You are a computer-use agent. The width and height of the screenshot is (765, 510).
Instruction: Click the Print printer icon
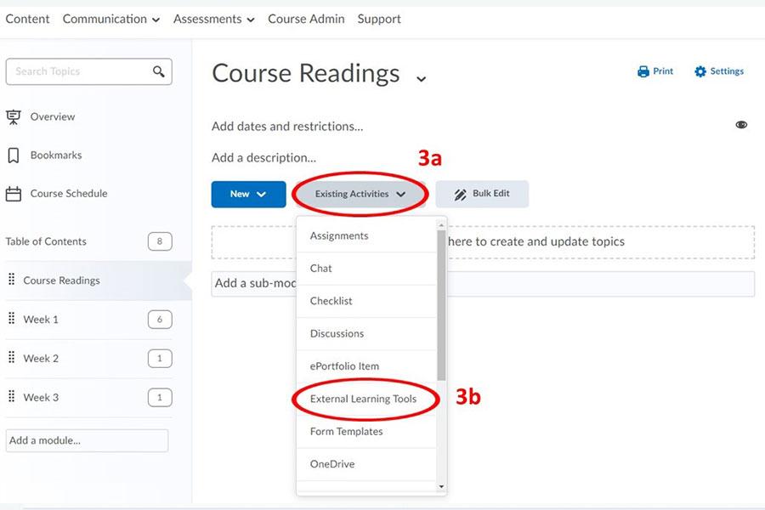pyautogui.click(x=643, y=71)
